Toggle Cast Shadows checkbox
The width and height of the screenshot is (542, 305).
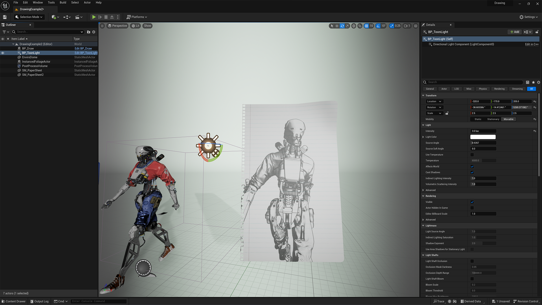tap(472, 172)
